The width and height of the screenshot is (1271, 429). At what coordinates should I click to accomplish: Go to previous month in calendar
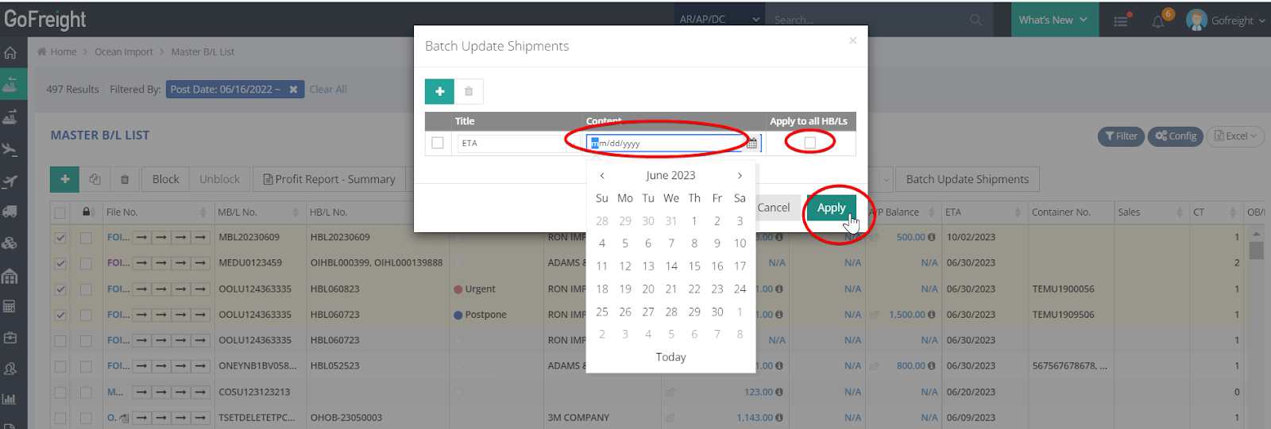click(x=602, y=175)
